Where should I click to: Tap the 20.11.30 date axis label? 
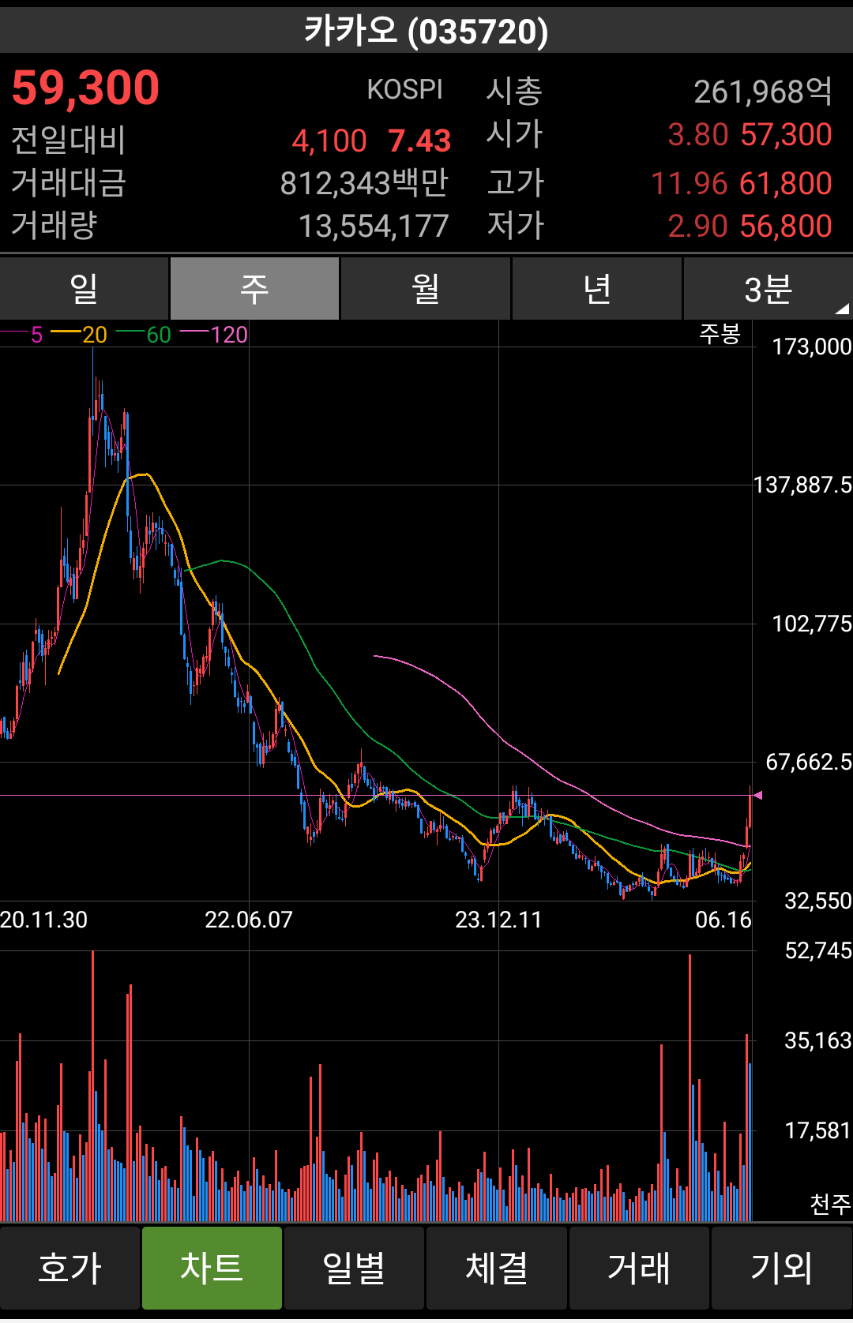(x=44, y=920)
